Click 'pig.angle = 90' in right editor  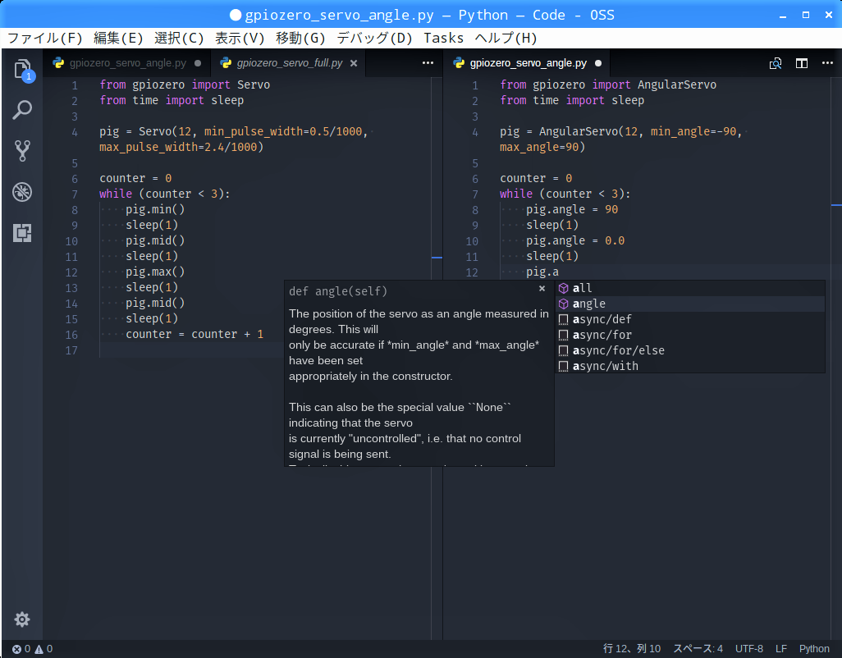(x=572, y=209)
